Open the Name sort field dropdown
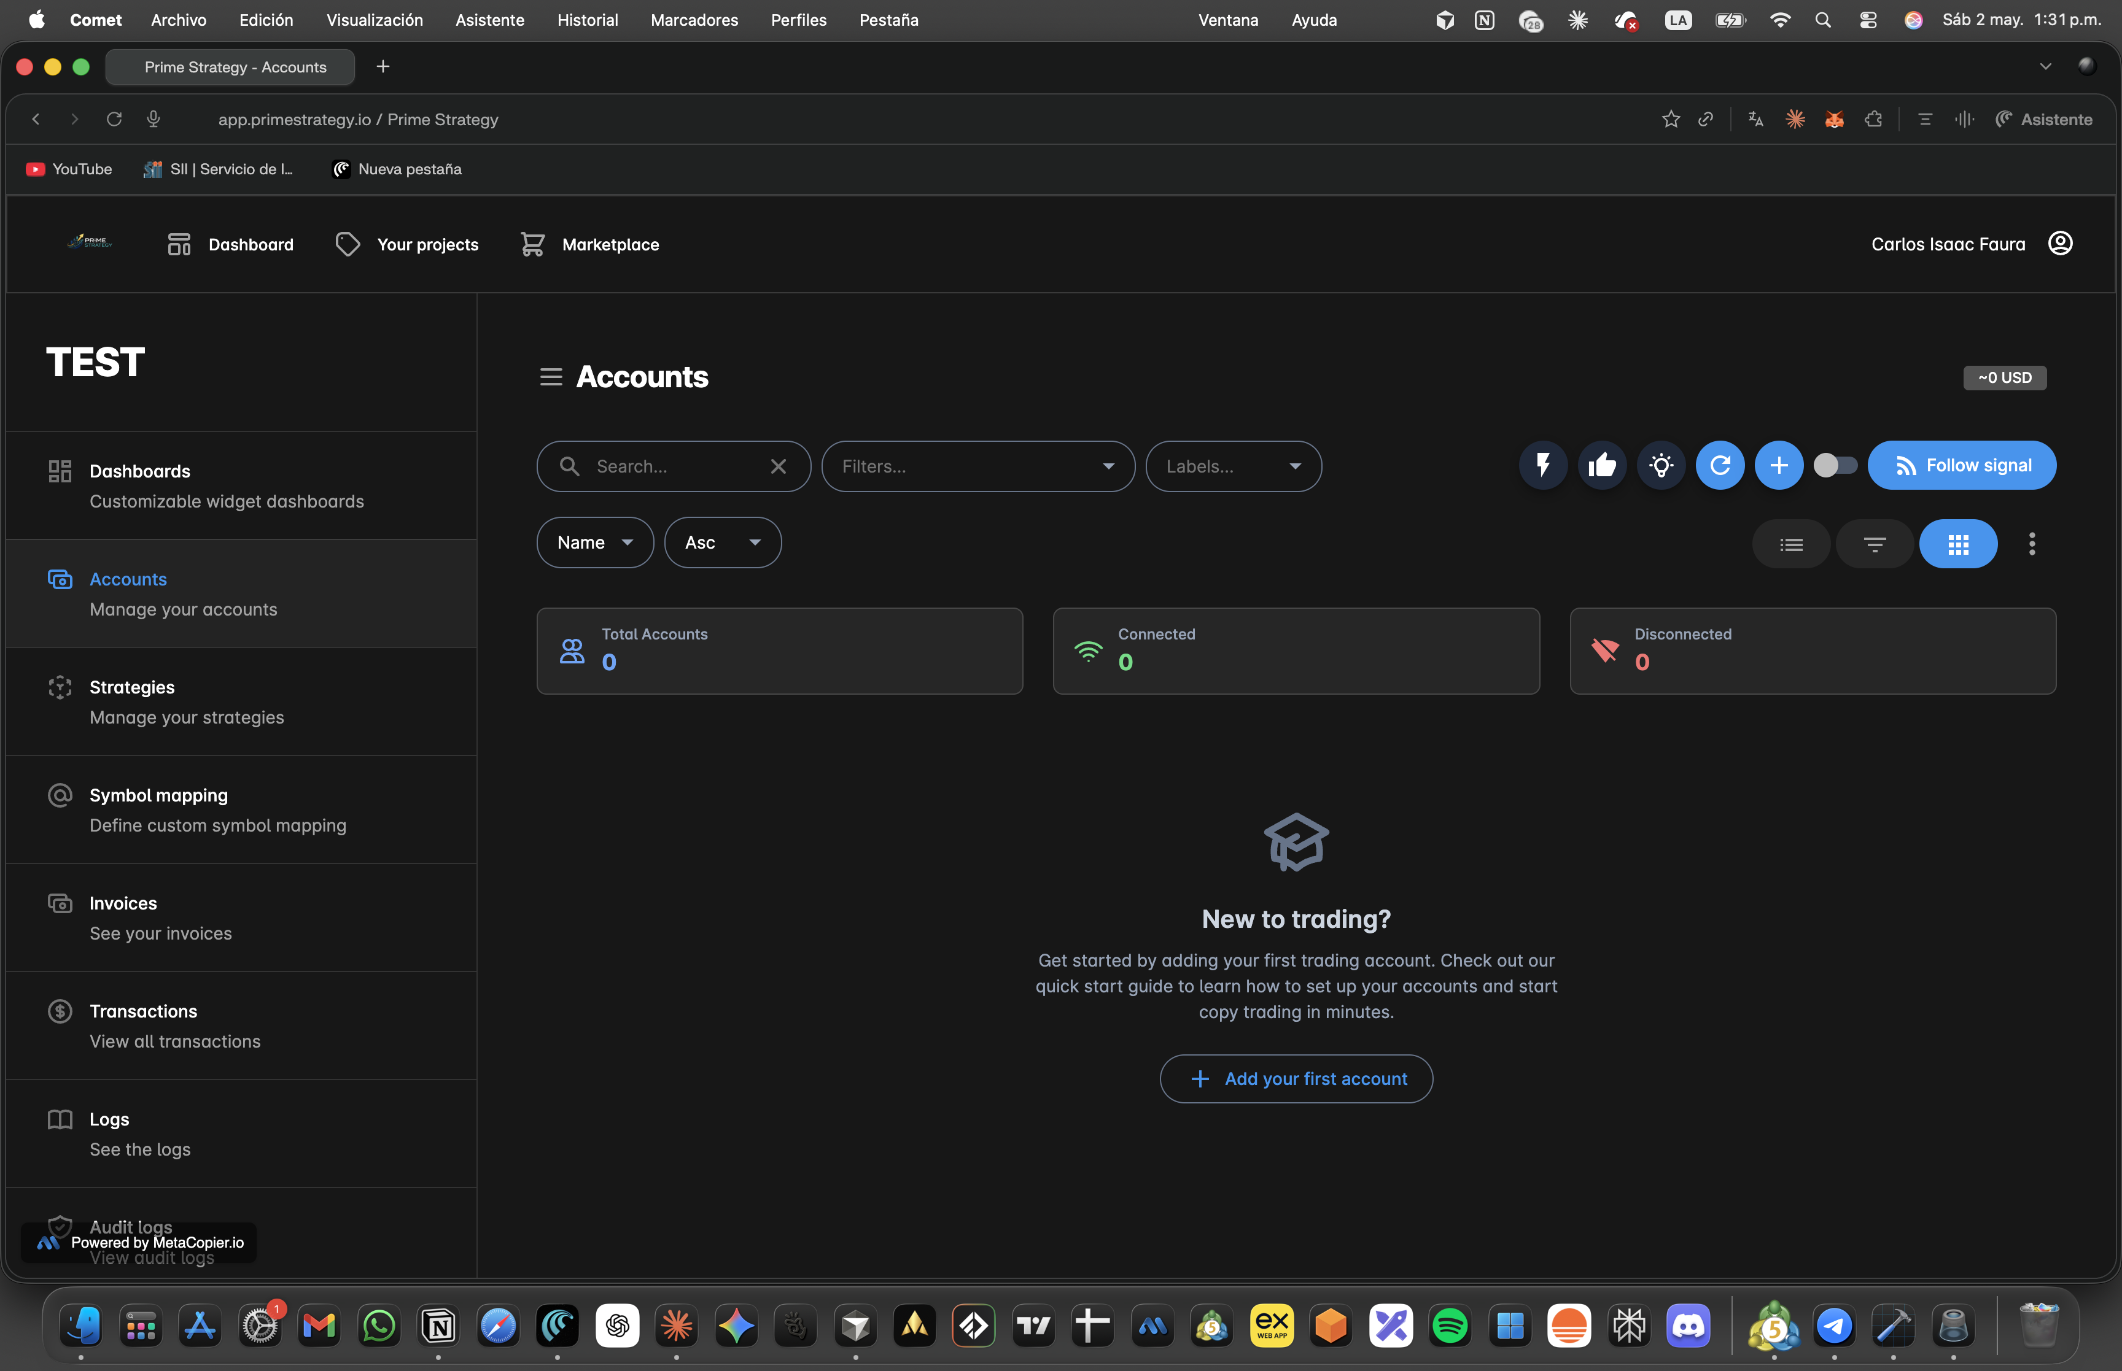2122x1371 pixels. [x=595, y=543]
